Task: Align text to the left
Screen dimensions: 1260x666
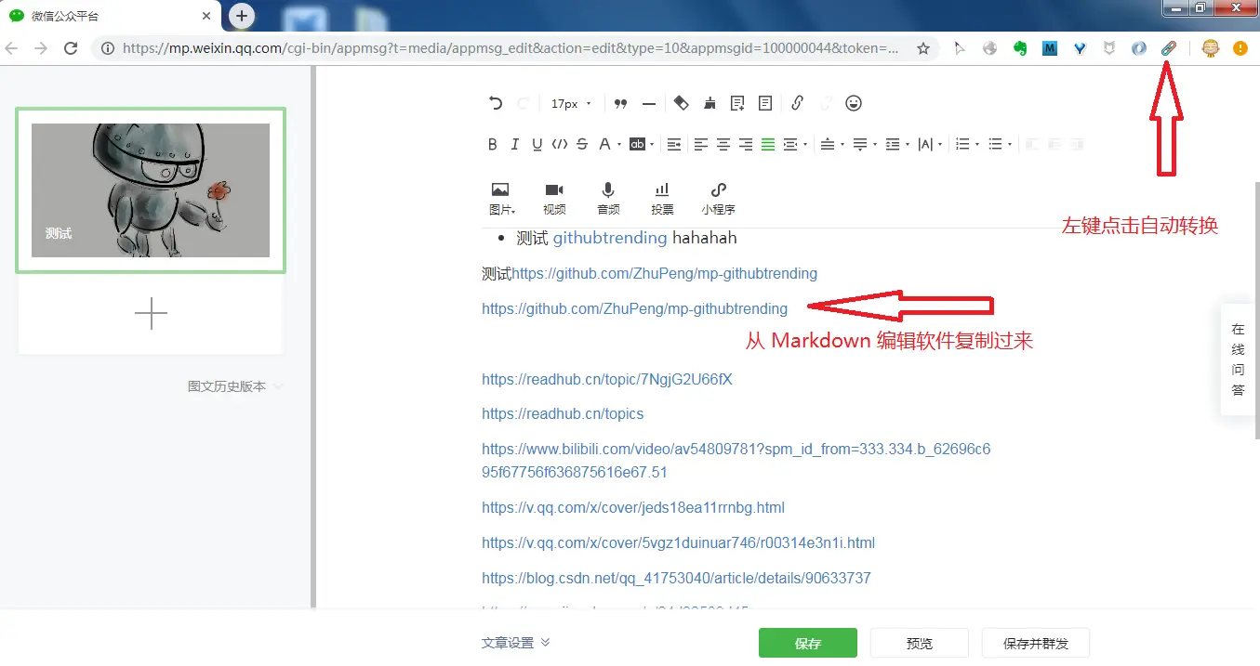Action: (701, 144)
